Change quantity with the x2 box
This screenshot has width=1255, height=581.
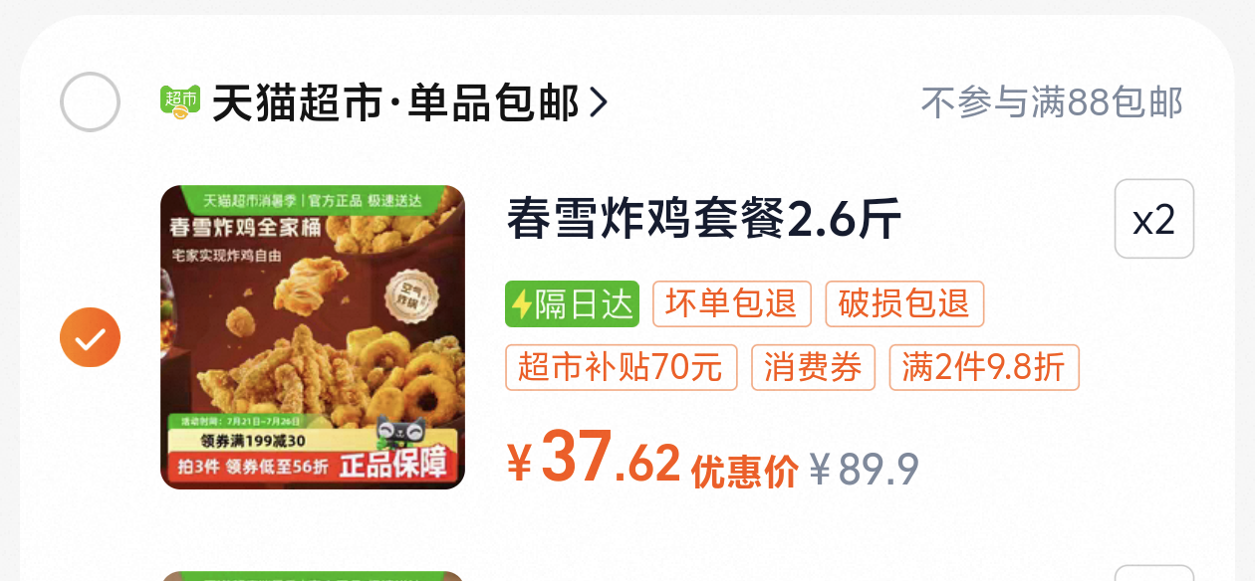coord(1154,219)
